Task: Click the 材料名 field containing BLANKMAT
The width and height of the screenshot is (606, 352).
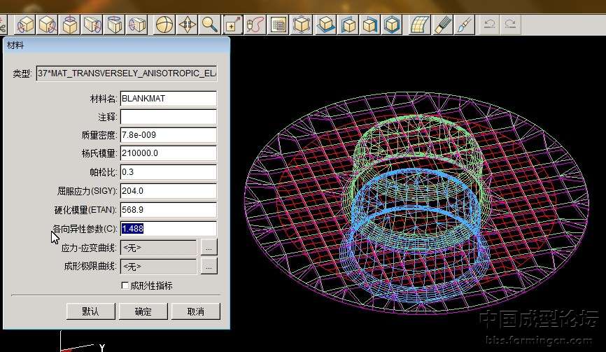Action: [168, 99]
